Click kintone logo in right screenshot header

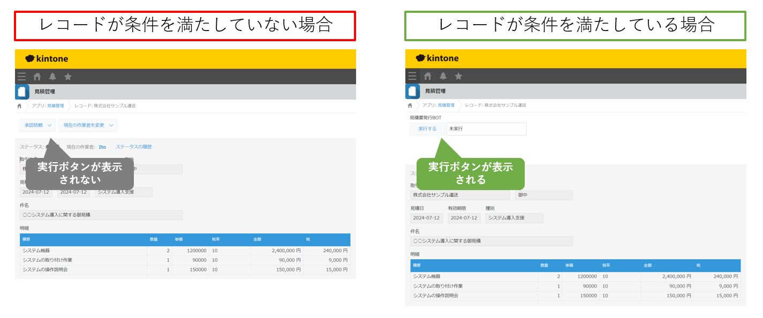437,58
